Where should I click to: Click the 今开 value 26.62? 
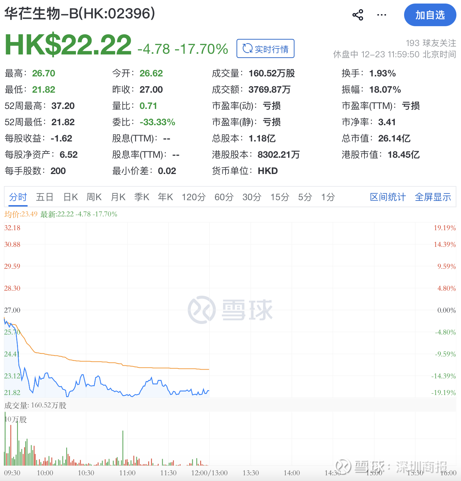coord(151,73)
